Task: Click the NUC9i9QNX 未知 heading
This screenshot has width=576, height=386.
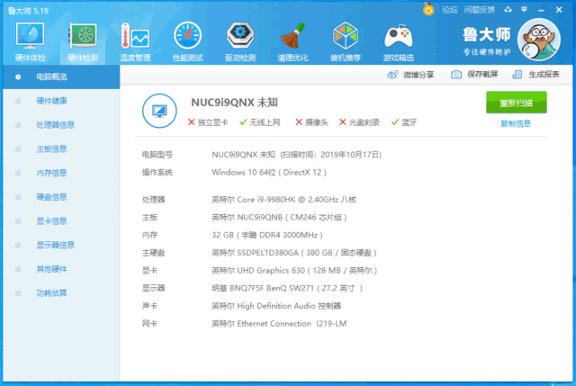Action: 234,103
